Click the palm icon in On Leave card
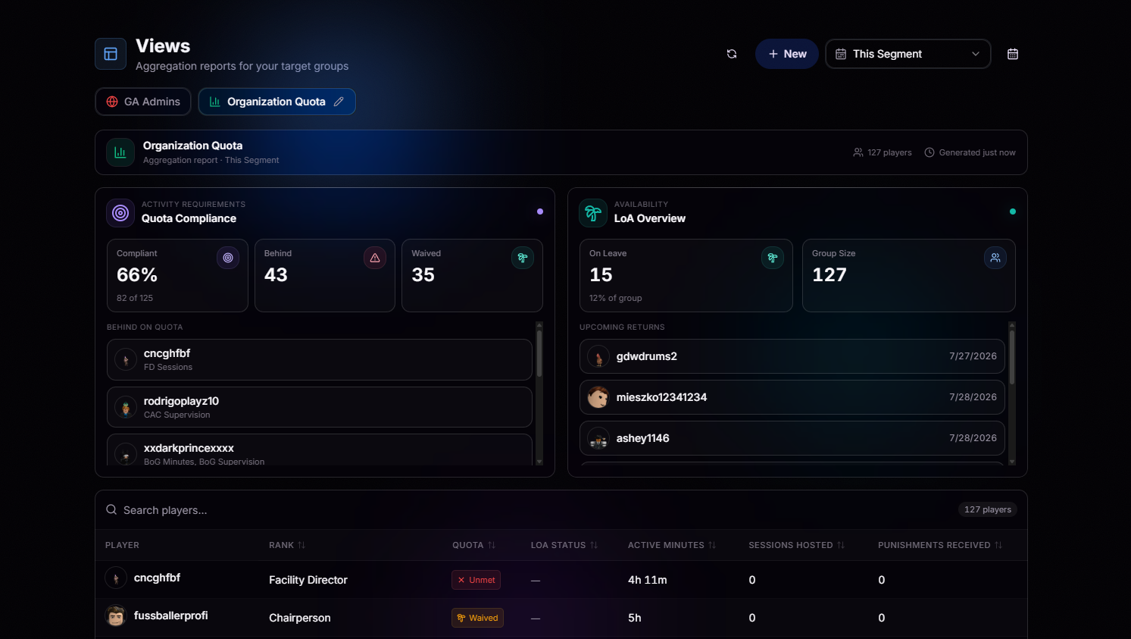This screenshot has height=639, width=1131. [x=773, y=258]
